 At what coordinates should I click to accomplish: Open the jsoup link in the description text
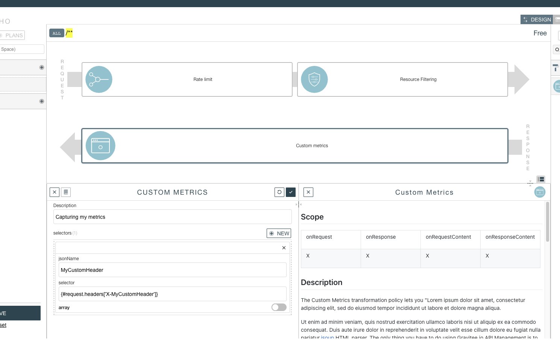click(x=326, y=337)
